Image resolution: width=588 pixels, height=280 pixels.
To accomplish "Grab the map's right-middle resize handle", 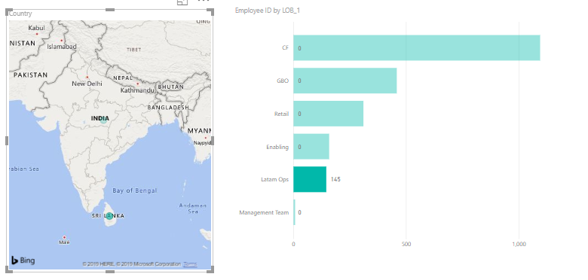I will point(213,140).
